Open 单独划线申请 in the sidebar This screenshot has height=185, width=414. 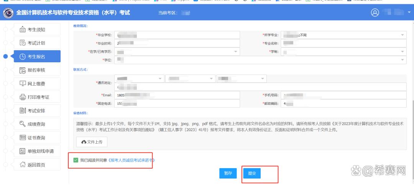click(x=37, y=151)
